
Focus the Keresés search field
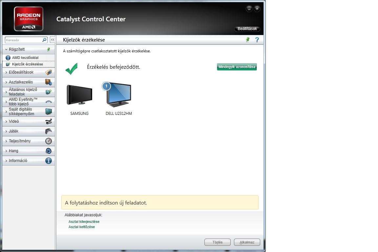[x=24, y=40]
